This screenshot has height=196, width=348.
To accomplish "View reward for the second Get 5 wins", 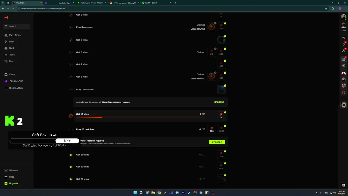I will pos(198,79).
